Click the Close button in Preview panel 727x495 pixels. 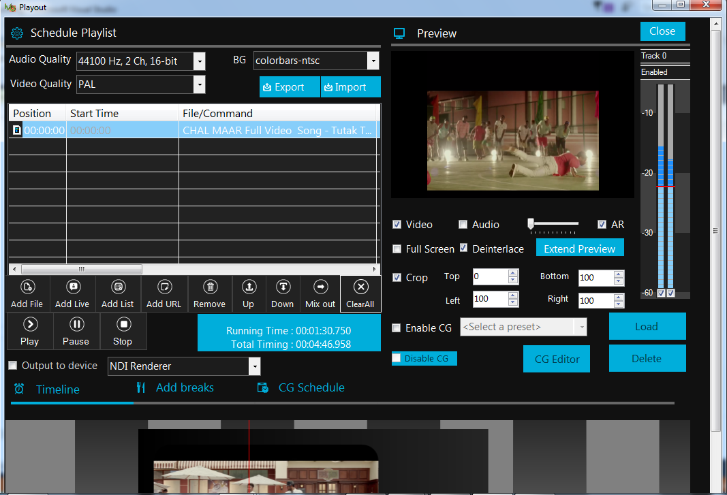click(662, 31)
